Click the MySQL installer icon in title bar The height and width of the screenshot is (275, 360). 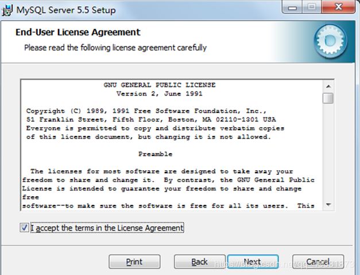point(7,10)
